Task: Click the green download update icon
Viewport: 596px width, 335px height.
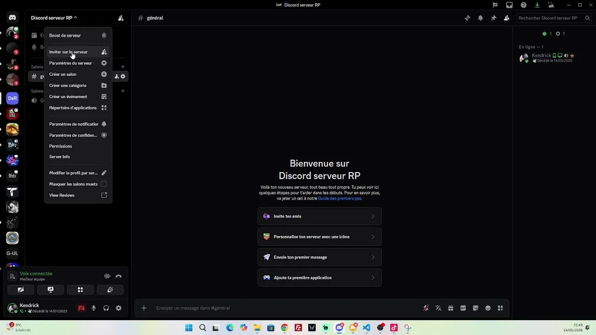Action: tap(537, 5)
